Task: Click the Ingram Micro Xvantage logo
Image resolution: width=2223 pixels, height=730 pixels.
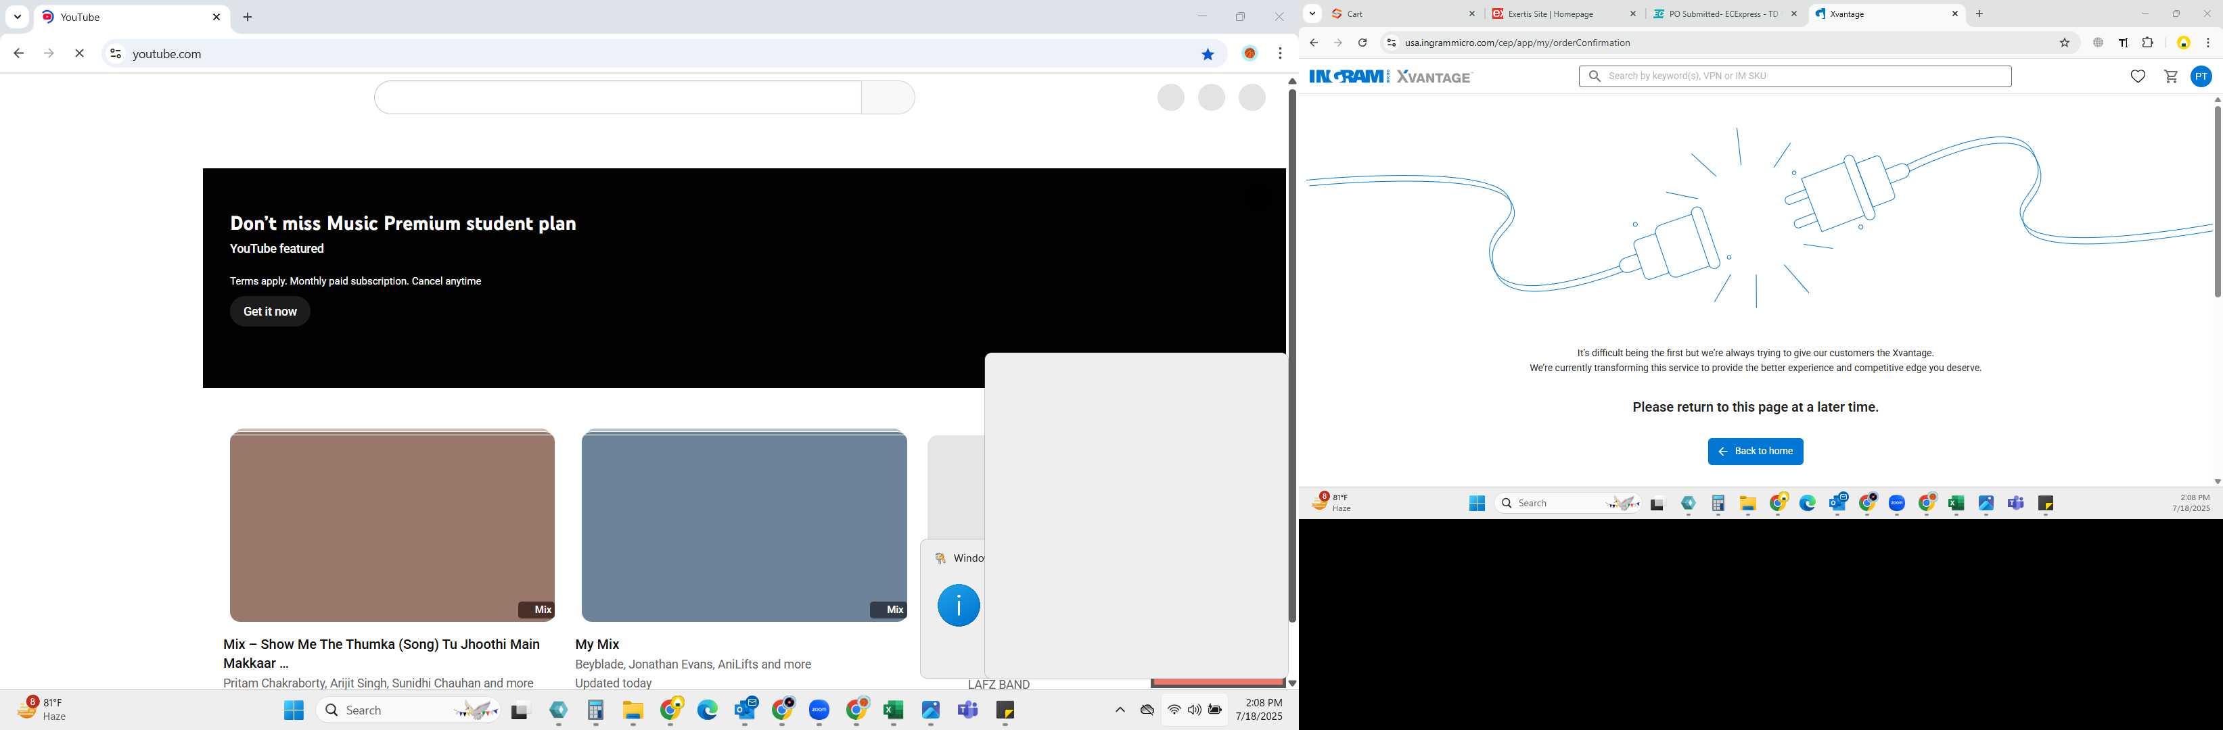Action: click(1390, 76)
